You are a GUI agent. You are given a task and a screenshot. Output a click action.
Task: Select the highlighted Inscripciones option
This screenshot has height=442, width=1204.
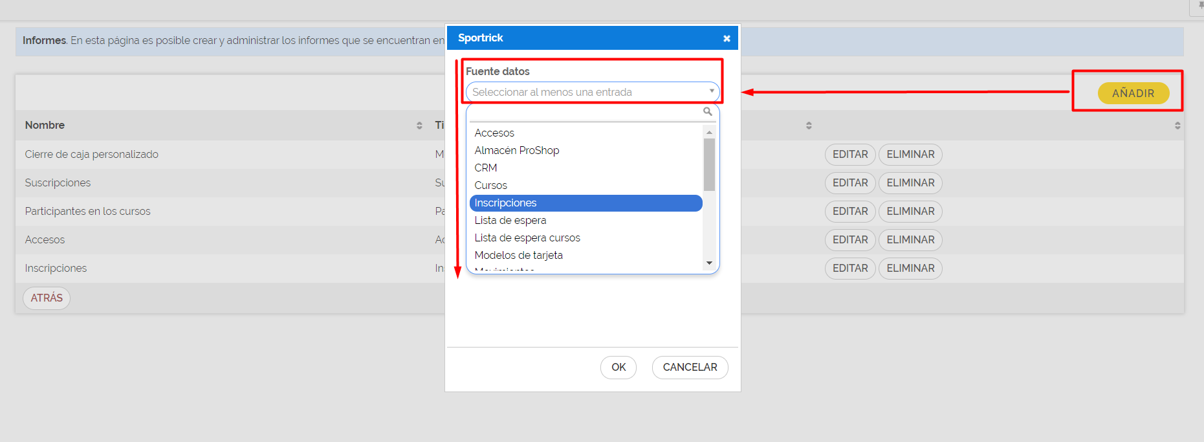click(x=586, y=203)
